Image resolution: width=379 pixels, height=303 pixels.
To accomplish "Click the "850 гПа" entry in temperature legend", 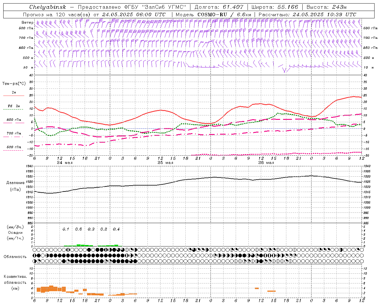I will pyautogui.click(x=14, y=120).
